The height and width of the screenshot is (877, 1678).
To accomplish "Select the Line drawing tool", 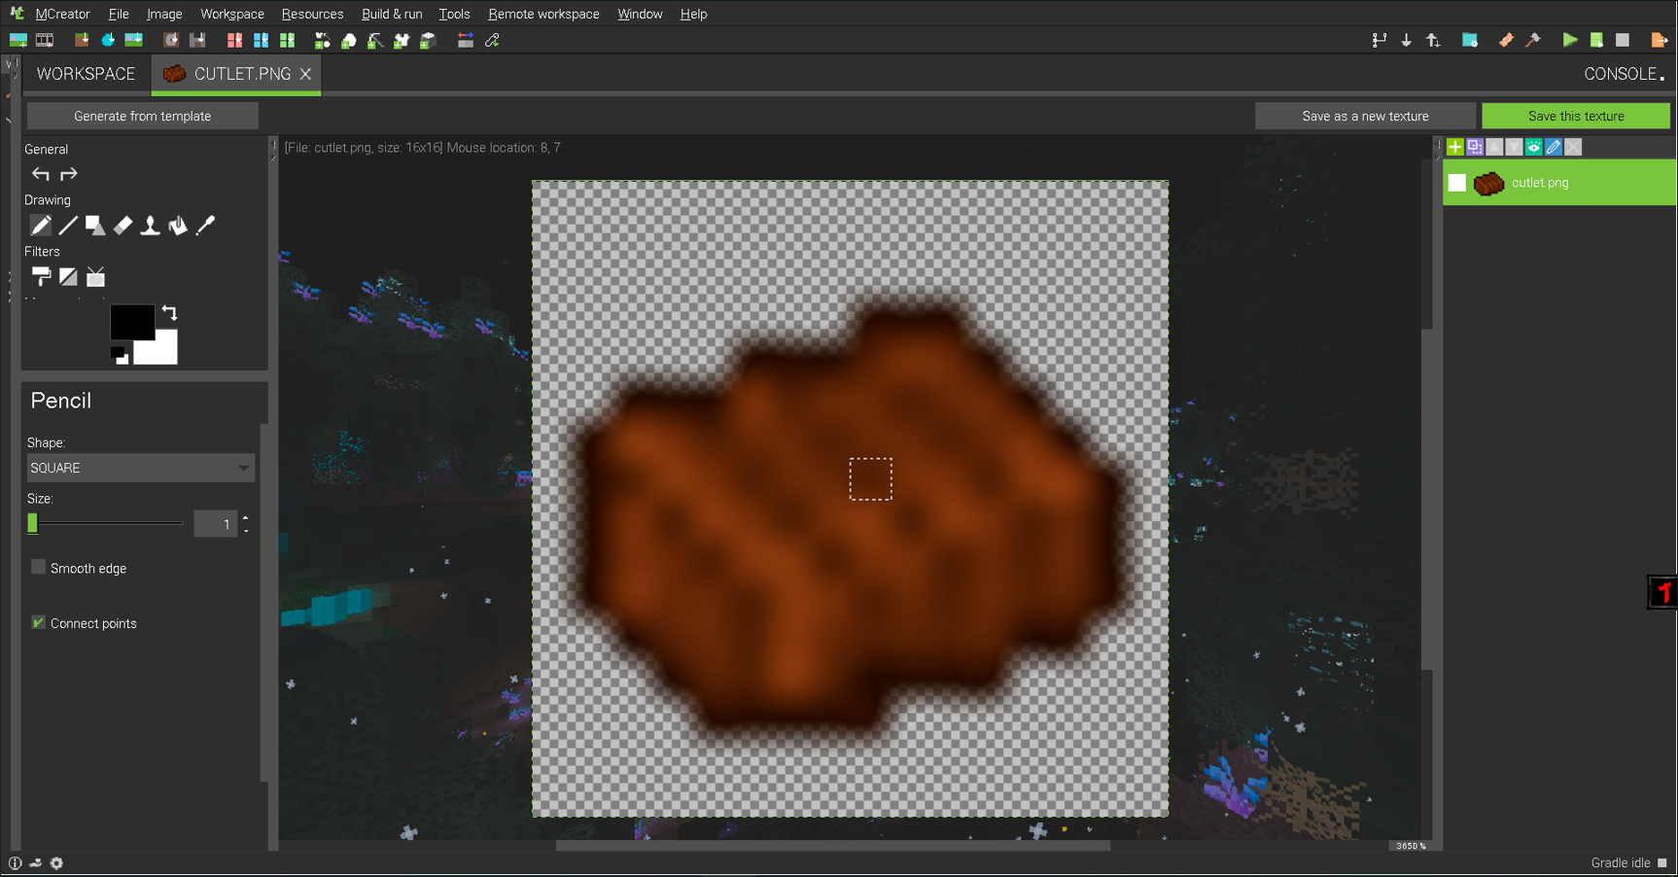I will tap(67, 225).
